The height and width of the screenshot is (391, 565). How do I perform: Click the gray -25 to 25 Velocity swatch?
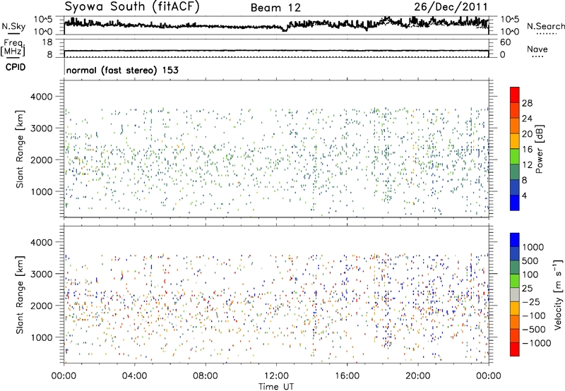click(515, 294)
